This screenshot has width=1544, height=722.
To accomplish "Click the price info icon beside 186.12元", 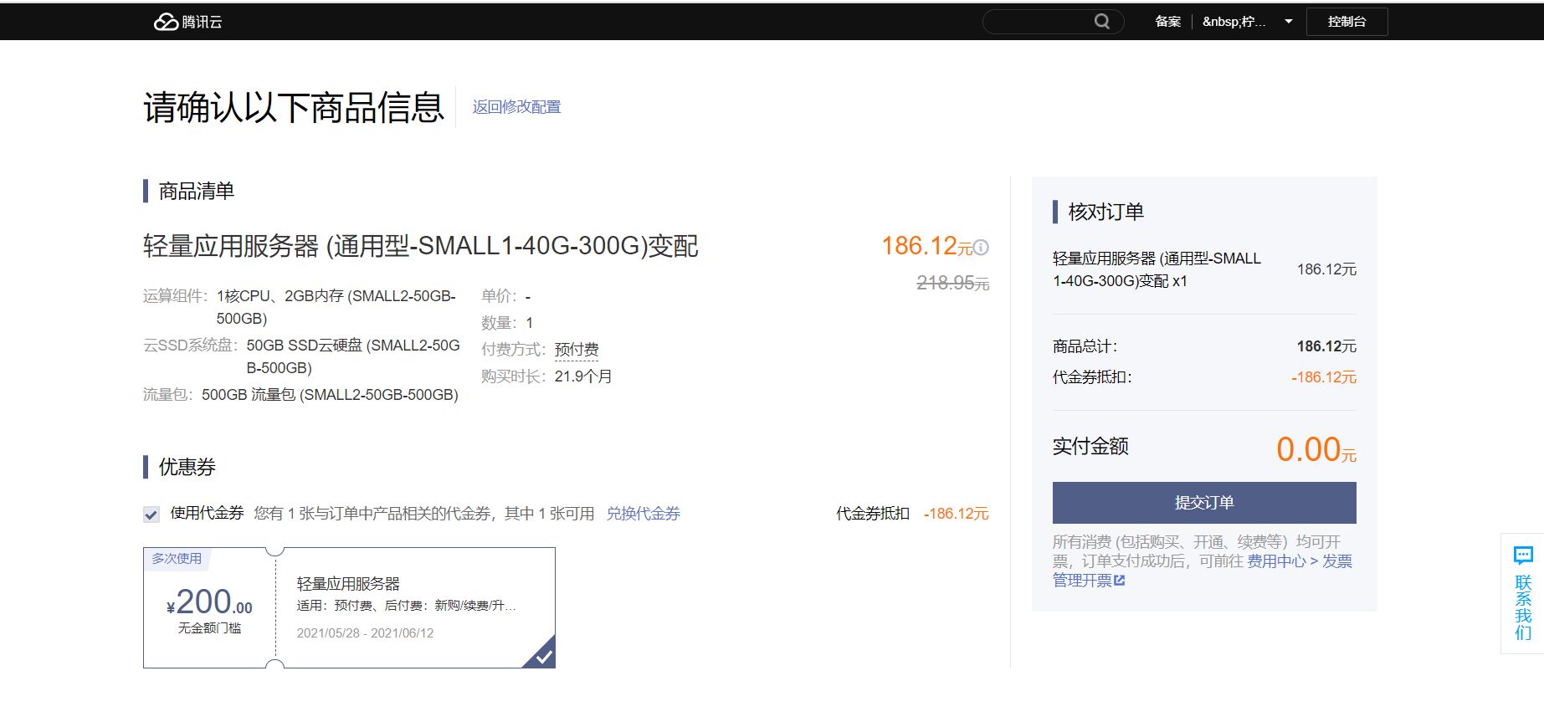I will point(982,248).
